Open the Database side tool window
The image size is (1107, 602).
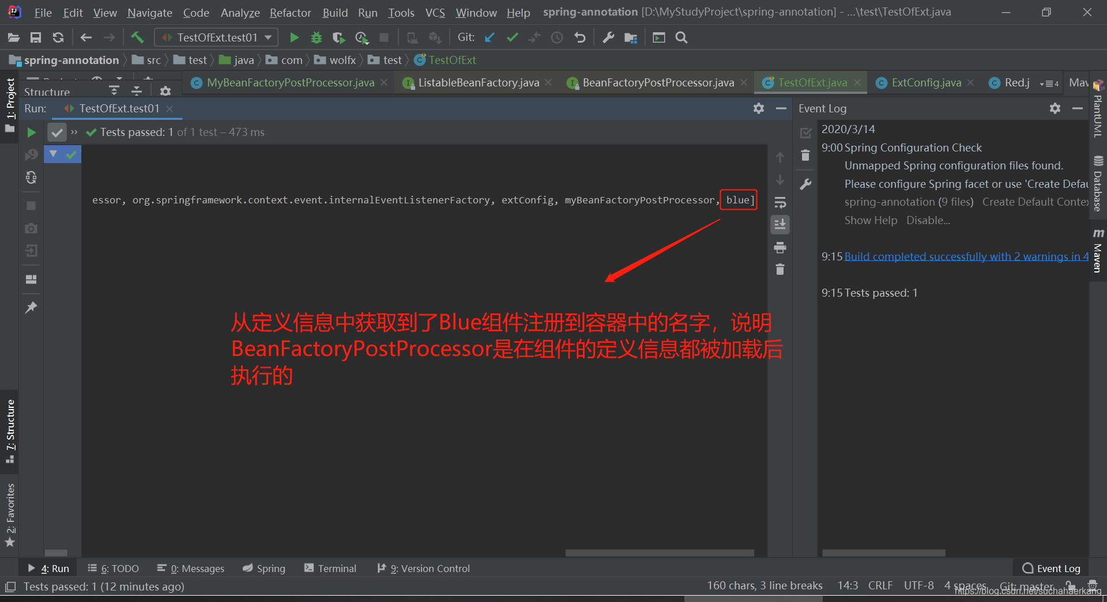tap(1098, 183)
